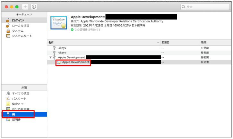Image resolution: width=233 pixels, height=139 pixels.
Task: Click the green zoom window button
Action: pos(17,7)
